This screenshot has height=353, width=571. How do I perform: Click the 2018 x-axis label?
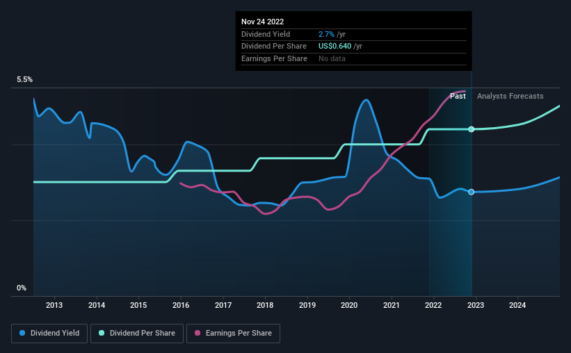[x=265, y=305]
